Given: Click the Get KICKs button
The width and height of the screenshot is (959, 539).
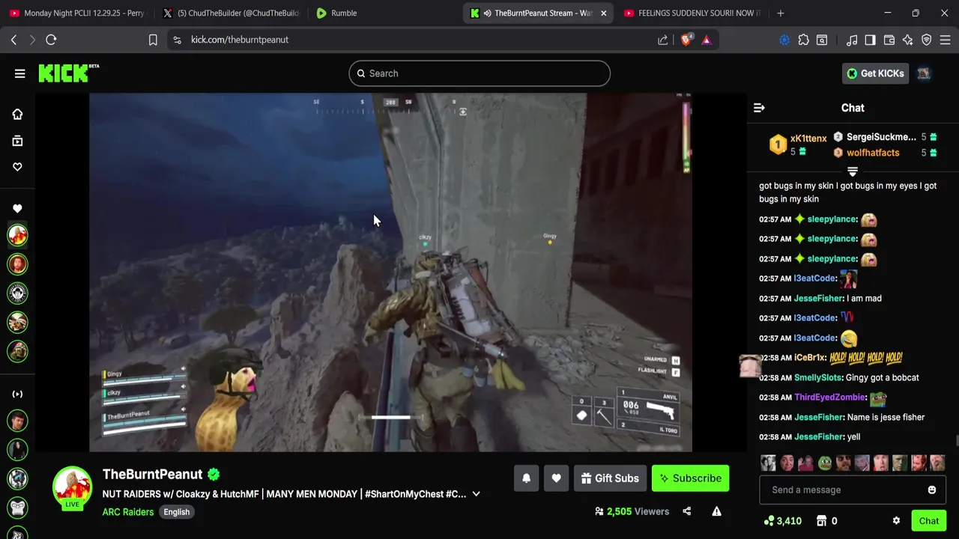Looking at the screenshot, I should (875, 73).
